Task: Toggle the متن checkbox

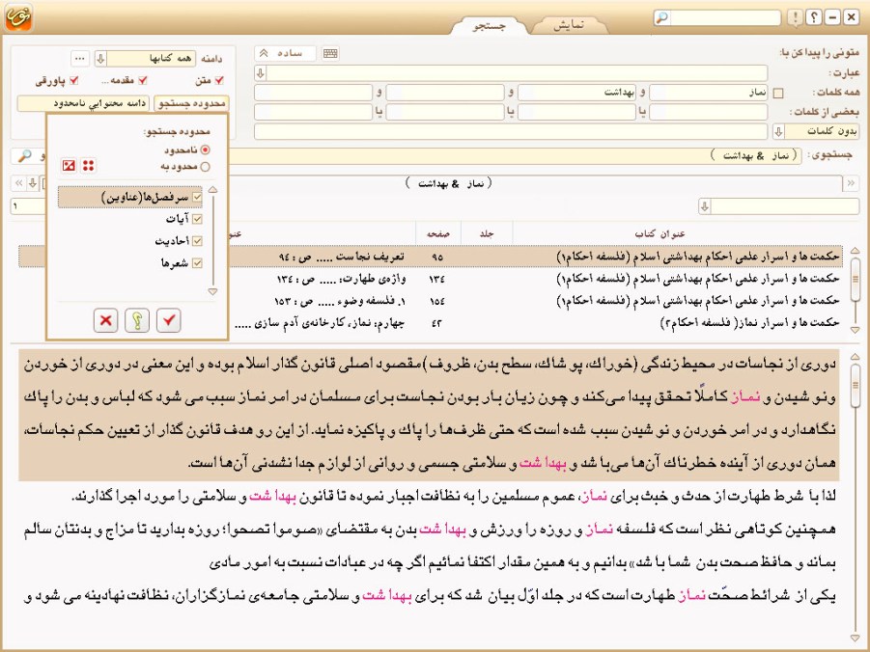Action: point(219,81)
